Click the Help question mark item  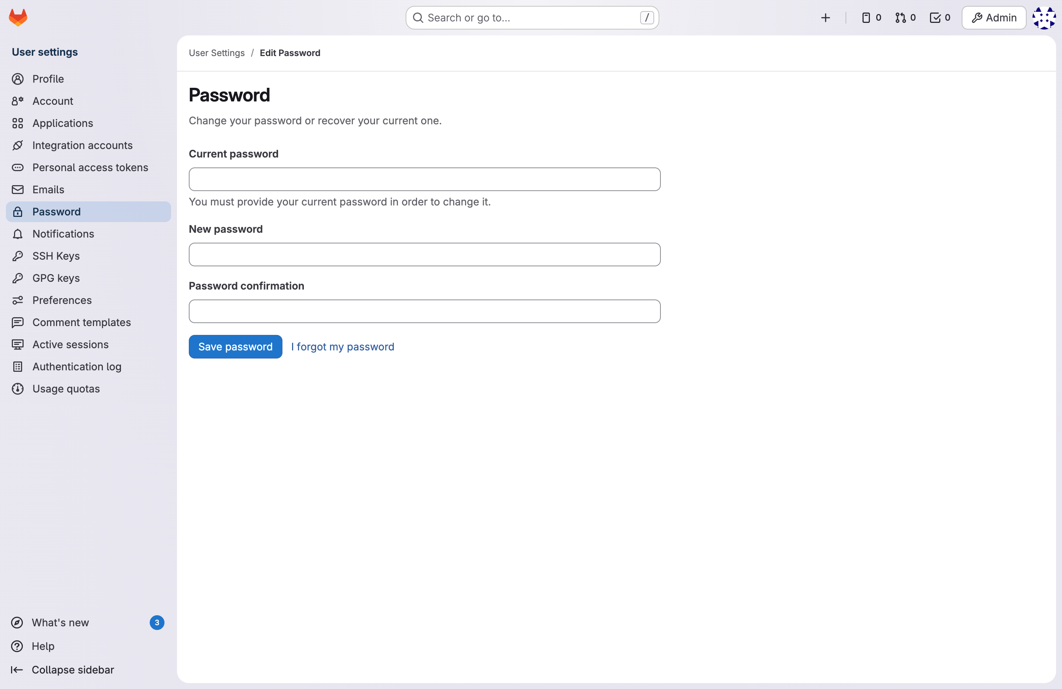[43, 646]
